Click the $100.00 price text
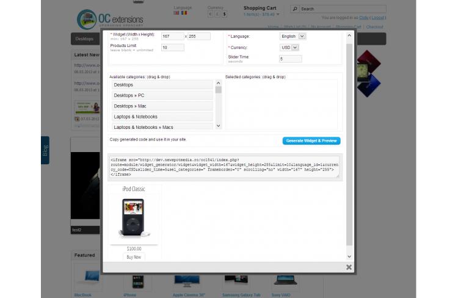Screen dimensions: 458x298 (x=134, y=249)
